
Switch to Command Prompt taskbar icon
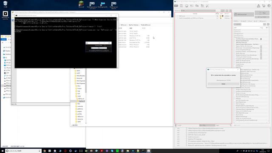pos(143,151)
